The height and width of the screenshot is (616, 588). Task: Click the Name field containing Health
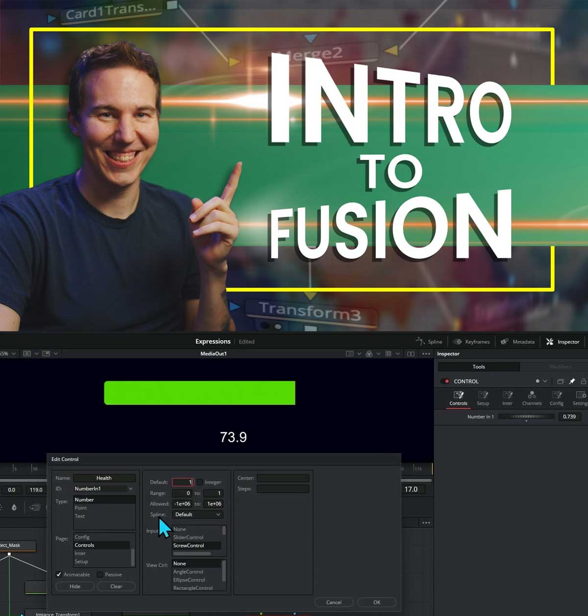click(104, 478)
